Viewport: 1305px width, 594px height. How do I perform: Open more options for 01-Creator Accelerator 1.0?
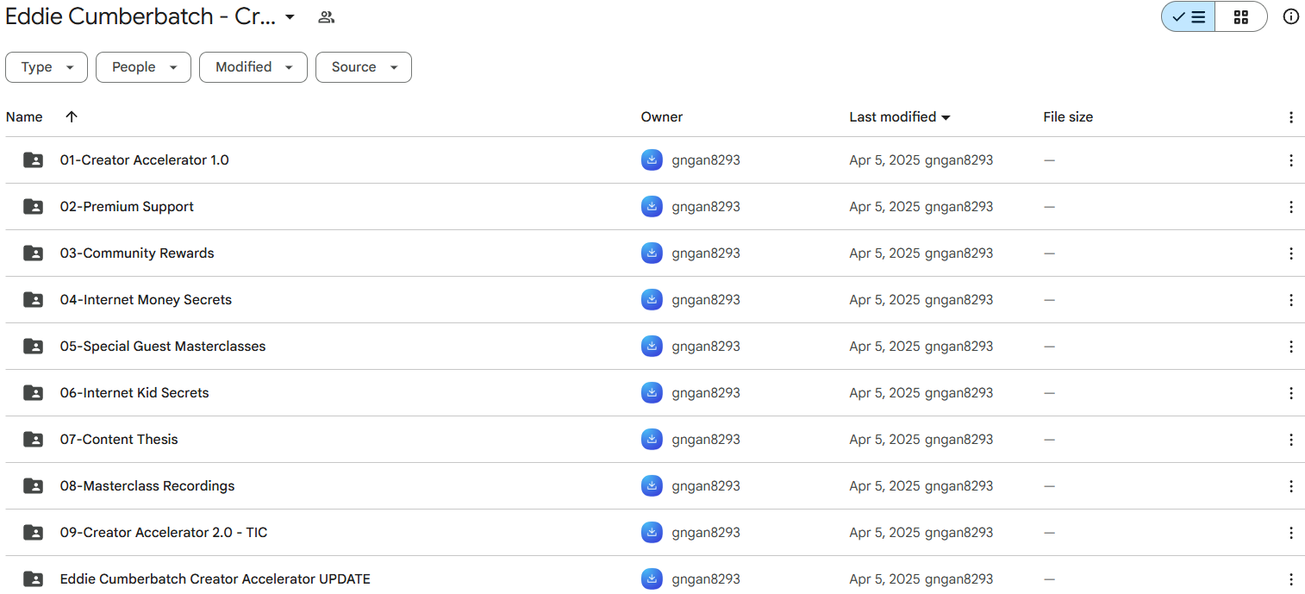[1290, 160]
